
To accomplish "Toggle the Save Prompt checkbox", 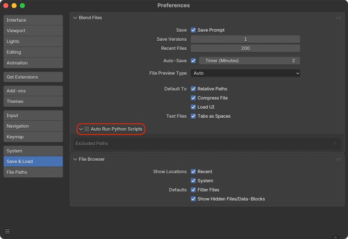I will 193,30.
